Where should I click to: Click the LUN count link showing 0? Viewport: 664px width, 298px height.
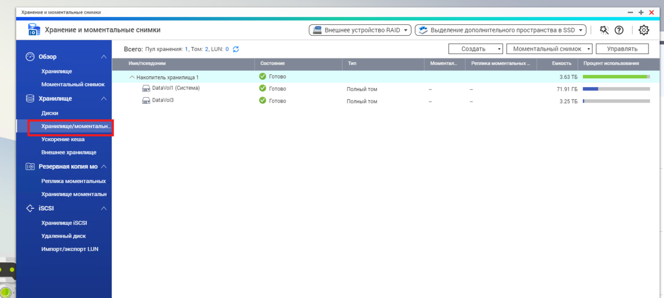click(227, 49)
